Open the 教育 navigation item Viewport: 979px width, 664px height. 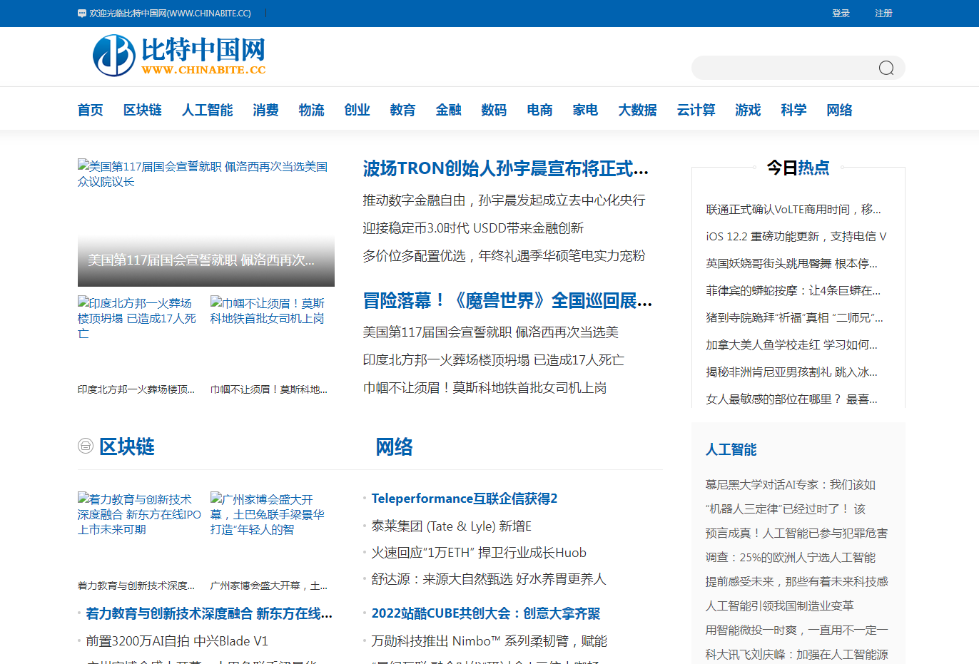click(x=403, y=110)
